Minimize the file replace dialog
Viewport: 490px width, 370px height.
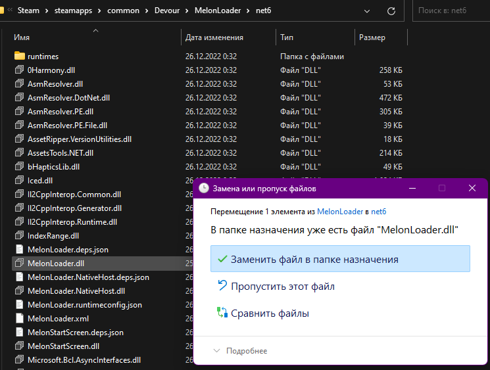pos(412,188)
